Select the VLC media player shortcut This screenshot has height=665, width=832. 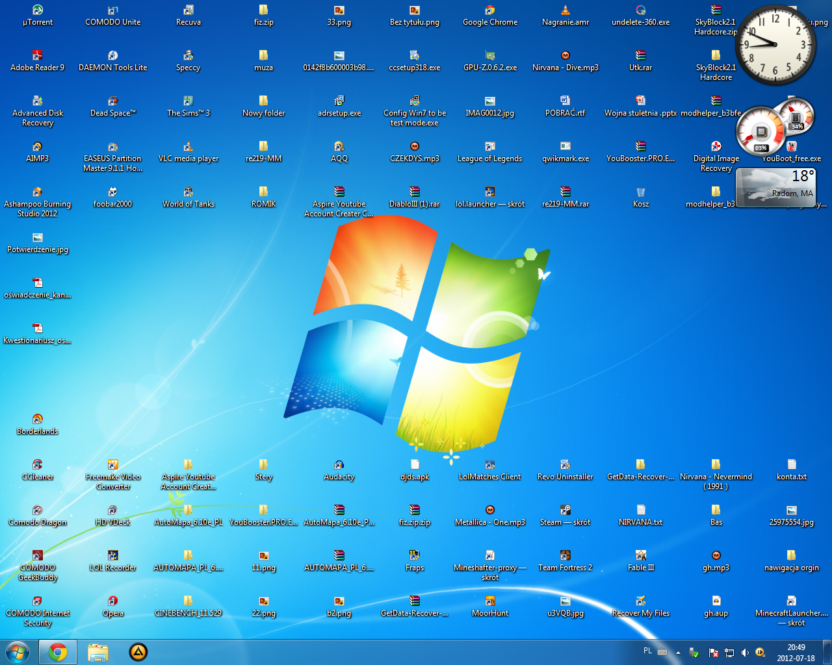(188, 147)
